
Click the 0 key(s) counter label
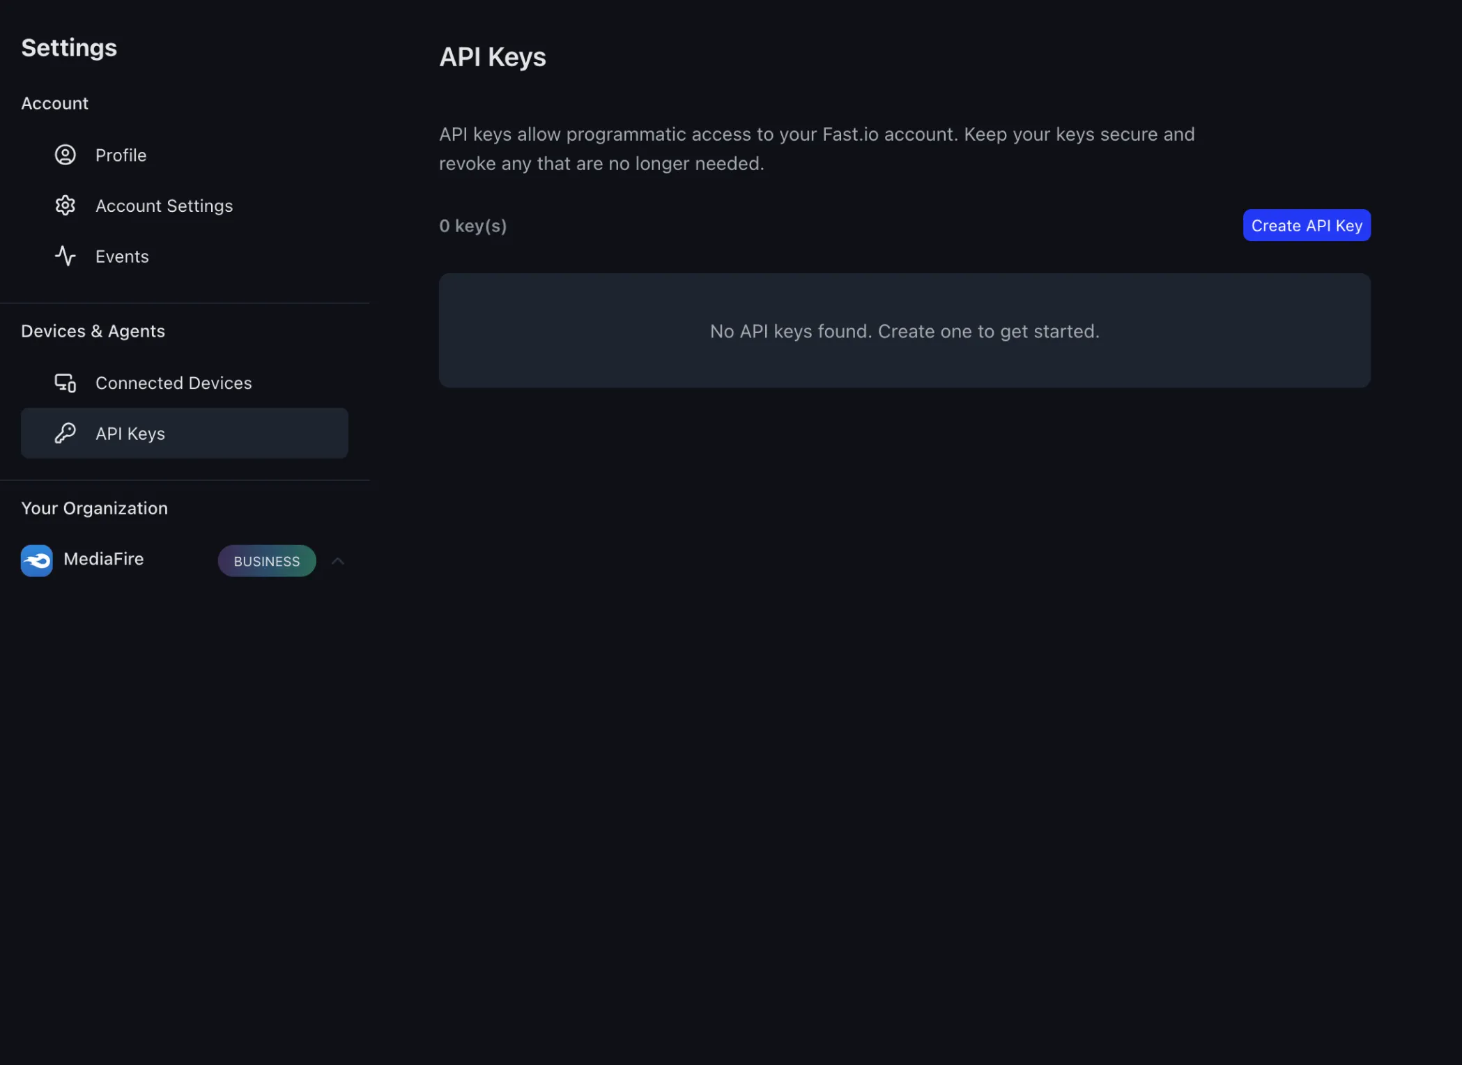tap(472, 224)
